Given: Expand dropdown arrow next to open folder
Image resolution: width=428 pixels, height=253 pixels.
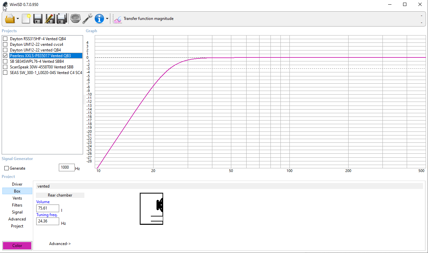Looking at the screenshot, I should point(18,19).
